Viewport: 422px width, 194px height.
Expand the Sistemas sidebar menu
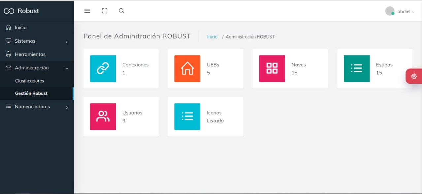point(37,41)
